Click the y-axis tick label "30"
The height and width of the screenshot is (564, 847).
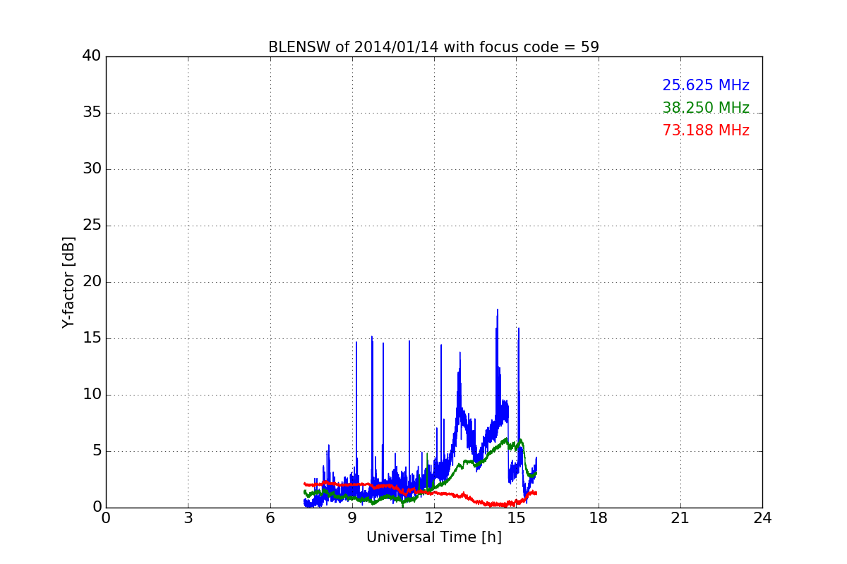tap(92, 169)
